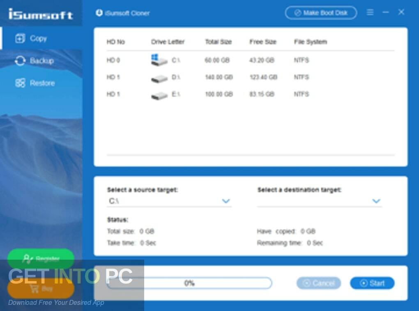The height and width of the screenshot is (311, 419).
Task: Click the 0% progress bar
Action: click(x=189, y=283)
